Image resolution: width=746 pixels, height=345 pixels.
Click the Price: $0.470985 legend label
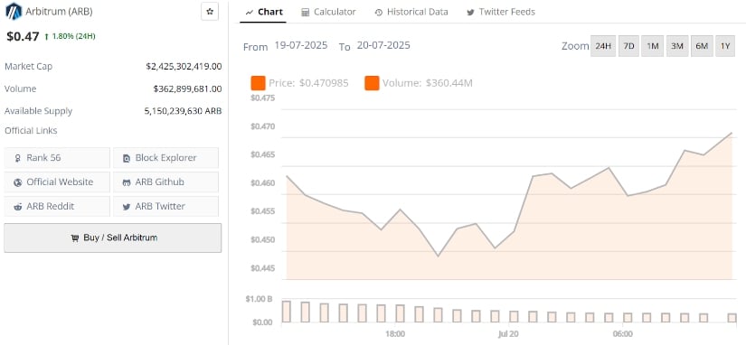tap(308, 83)
